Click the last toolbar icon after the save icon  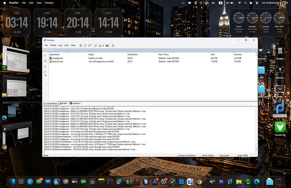click(113, 46)
